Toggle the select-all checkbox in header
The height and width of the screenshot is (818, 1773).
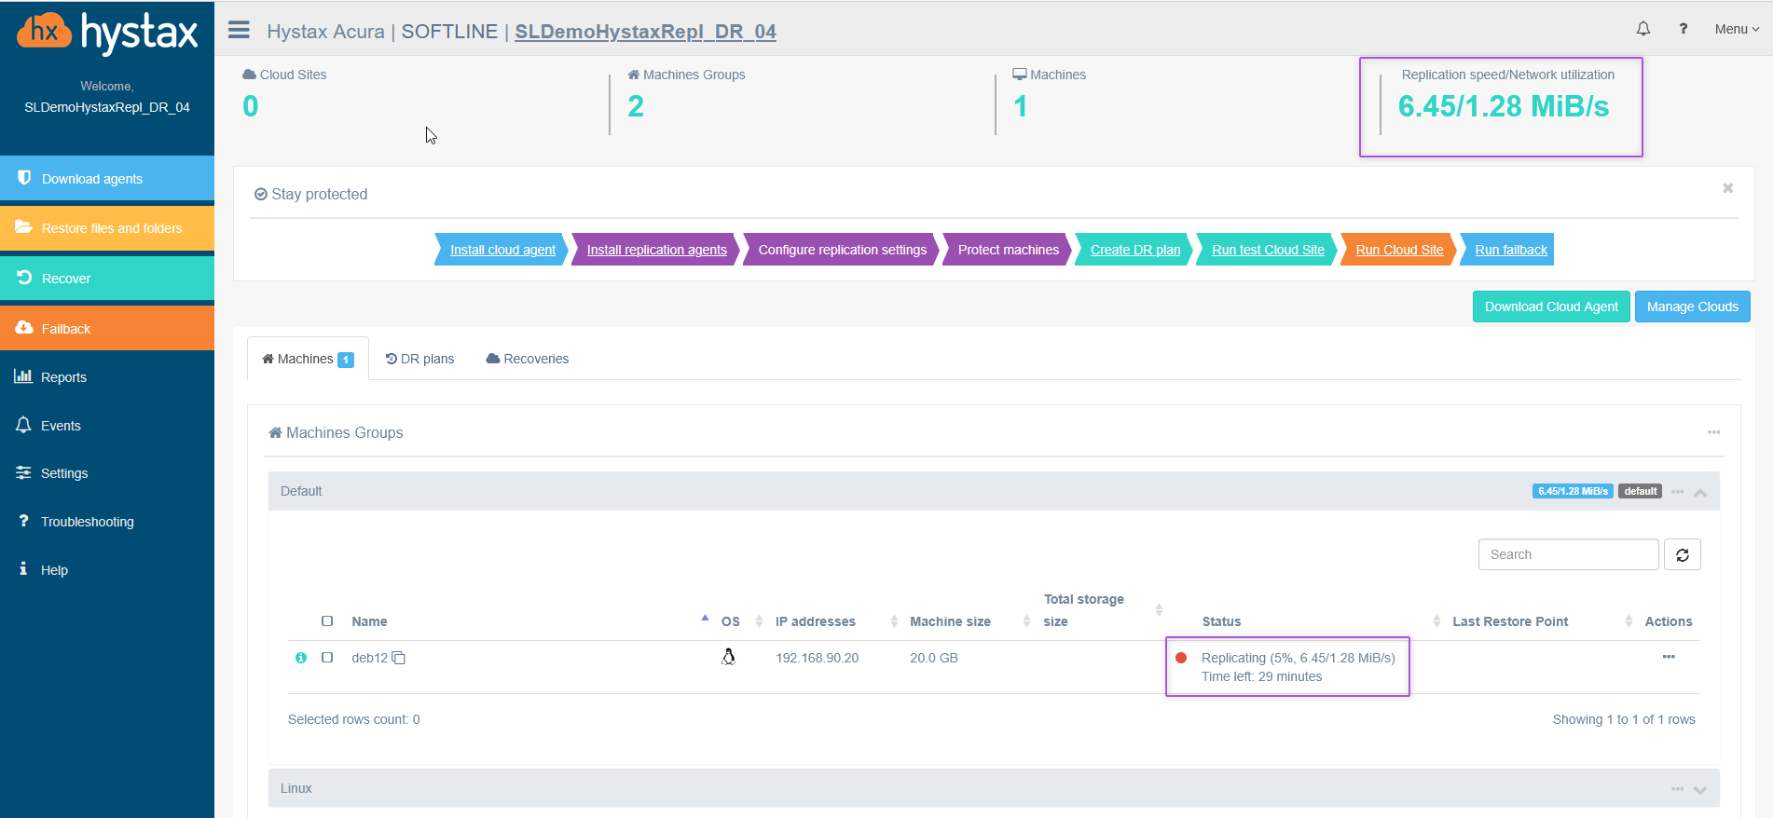point(327,621)
